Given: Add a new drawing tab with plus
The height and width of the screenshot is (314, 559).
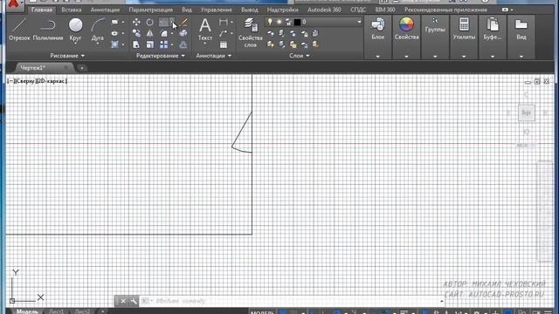Looking at the screenshot, I should tap(81, 68).
